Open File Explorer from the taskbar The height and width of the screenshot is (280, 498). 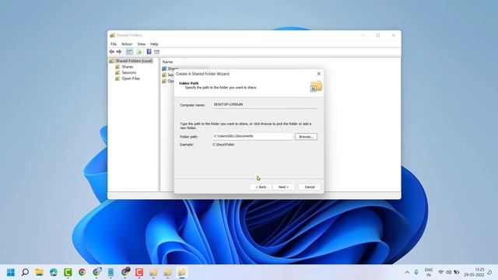point(40,272)
